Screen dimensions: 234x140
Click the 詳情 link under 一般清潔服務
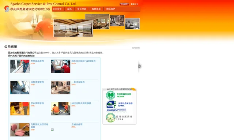tap(73, 85)
